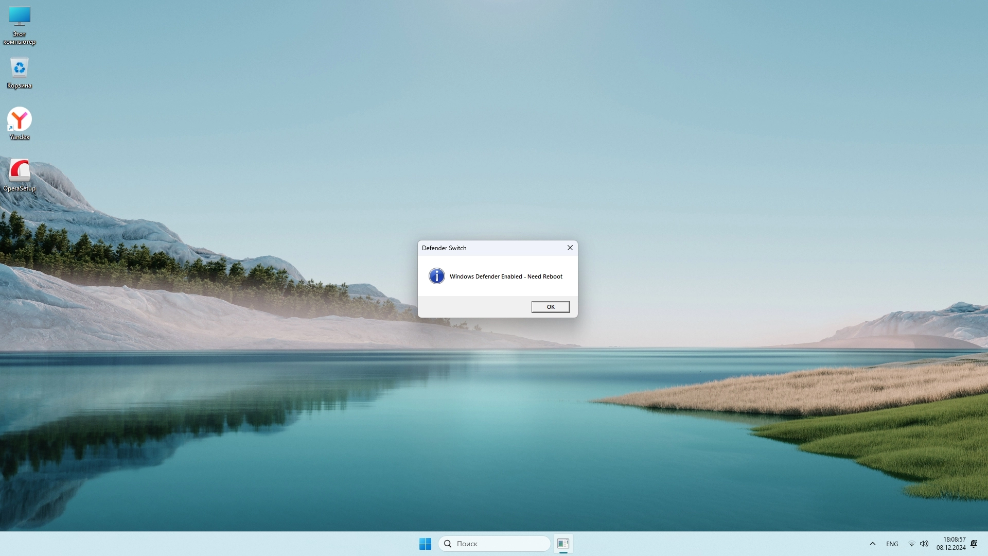Viewport: 988px width, 556px height.
Task: Close the Defender Switch dialog
Action: pos(570,248)
